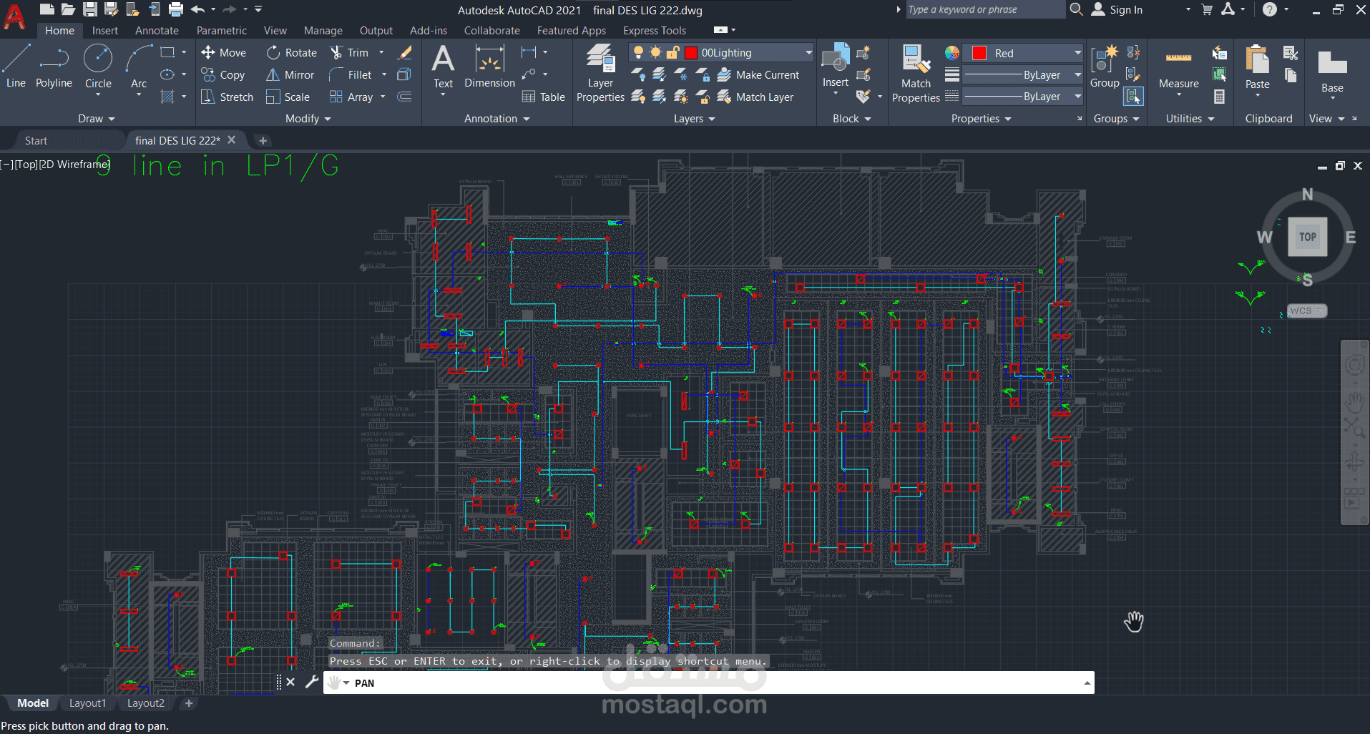The image size is (1370, 734).
Task: Click viewport [-] controls toggle
Action: pos(6,165)
